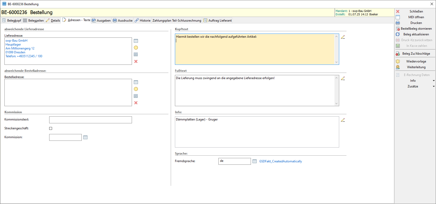Screen dimensions: 436x204
Task: Click the Beleg aktualisieren button label
Action: coord(416,34)
